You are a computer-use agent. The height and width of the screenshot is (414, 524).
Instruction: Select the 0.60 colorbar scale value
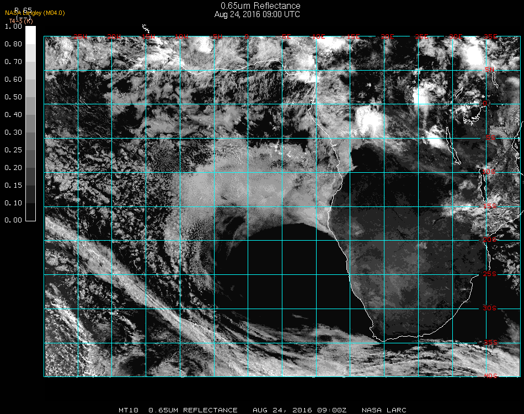pyautogui.click(x=13, y=79)
